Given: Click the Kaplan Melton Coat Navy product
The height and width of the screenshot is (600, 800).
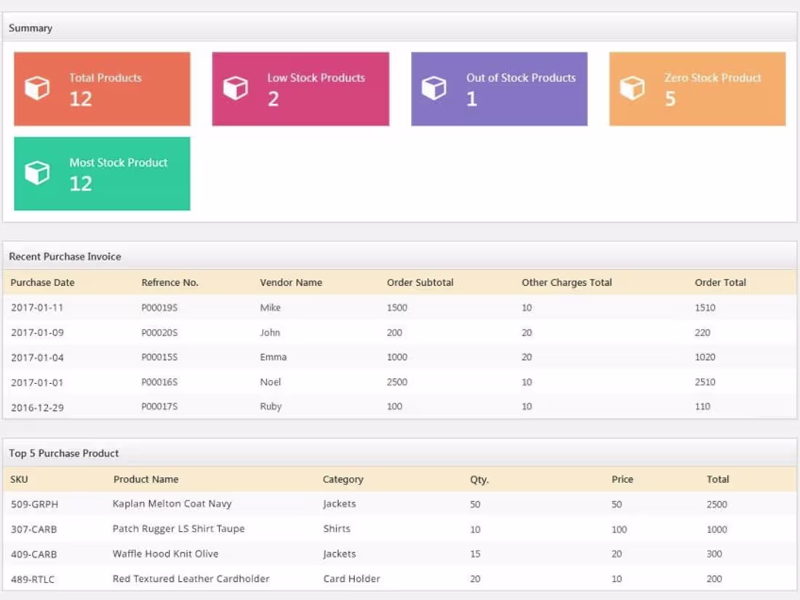Looking at the screenshot, I should 172,503.
